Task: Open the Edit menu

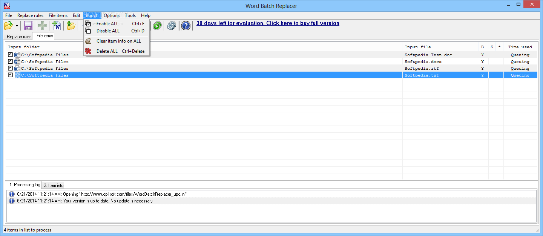Action: (77, 15)
